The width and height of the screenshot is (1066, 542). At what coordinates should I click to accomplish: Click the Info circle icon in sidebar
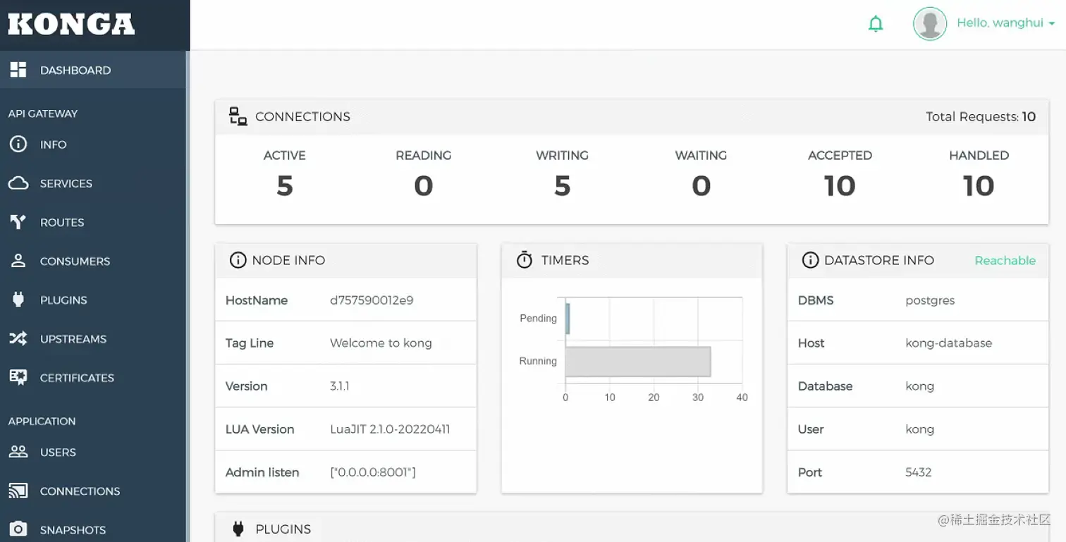pyautogui.click(x=18, y=144)
